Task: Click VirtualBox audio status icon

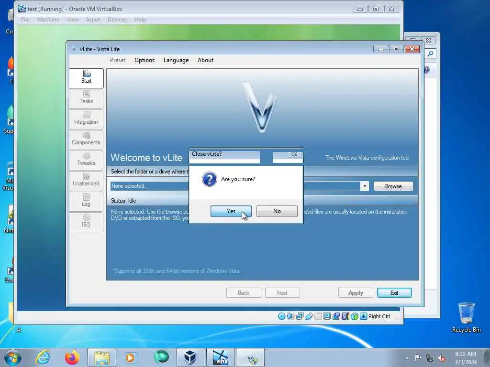Action: (290, 316)
